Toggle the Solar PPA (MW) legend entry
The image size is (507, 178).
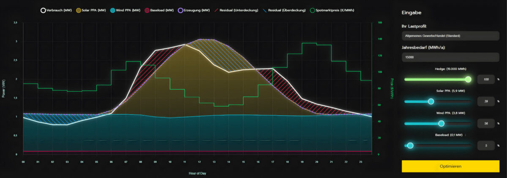coord(91,10)
